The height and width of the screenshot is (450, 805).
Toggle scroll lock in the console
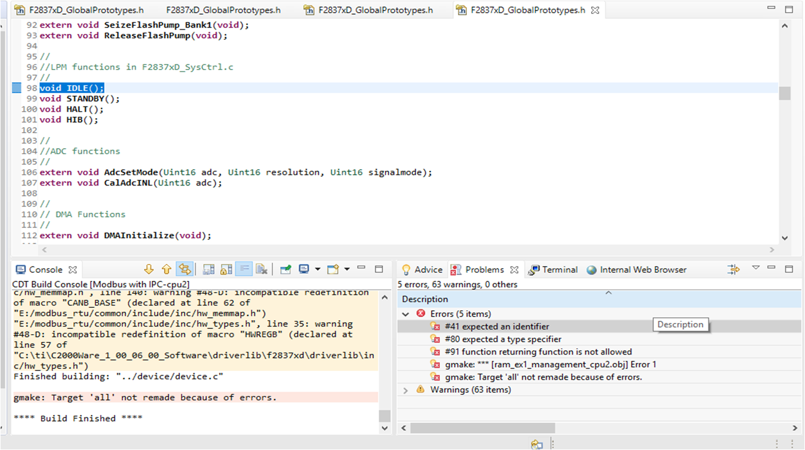click(227, 269)
